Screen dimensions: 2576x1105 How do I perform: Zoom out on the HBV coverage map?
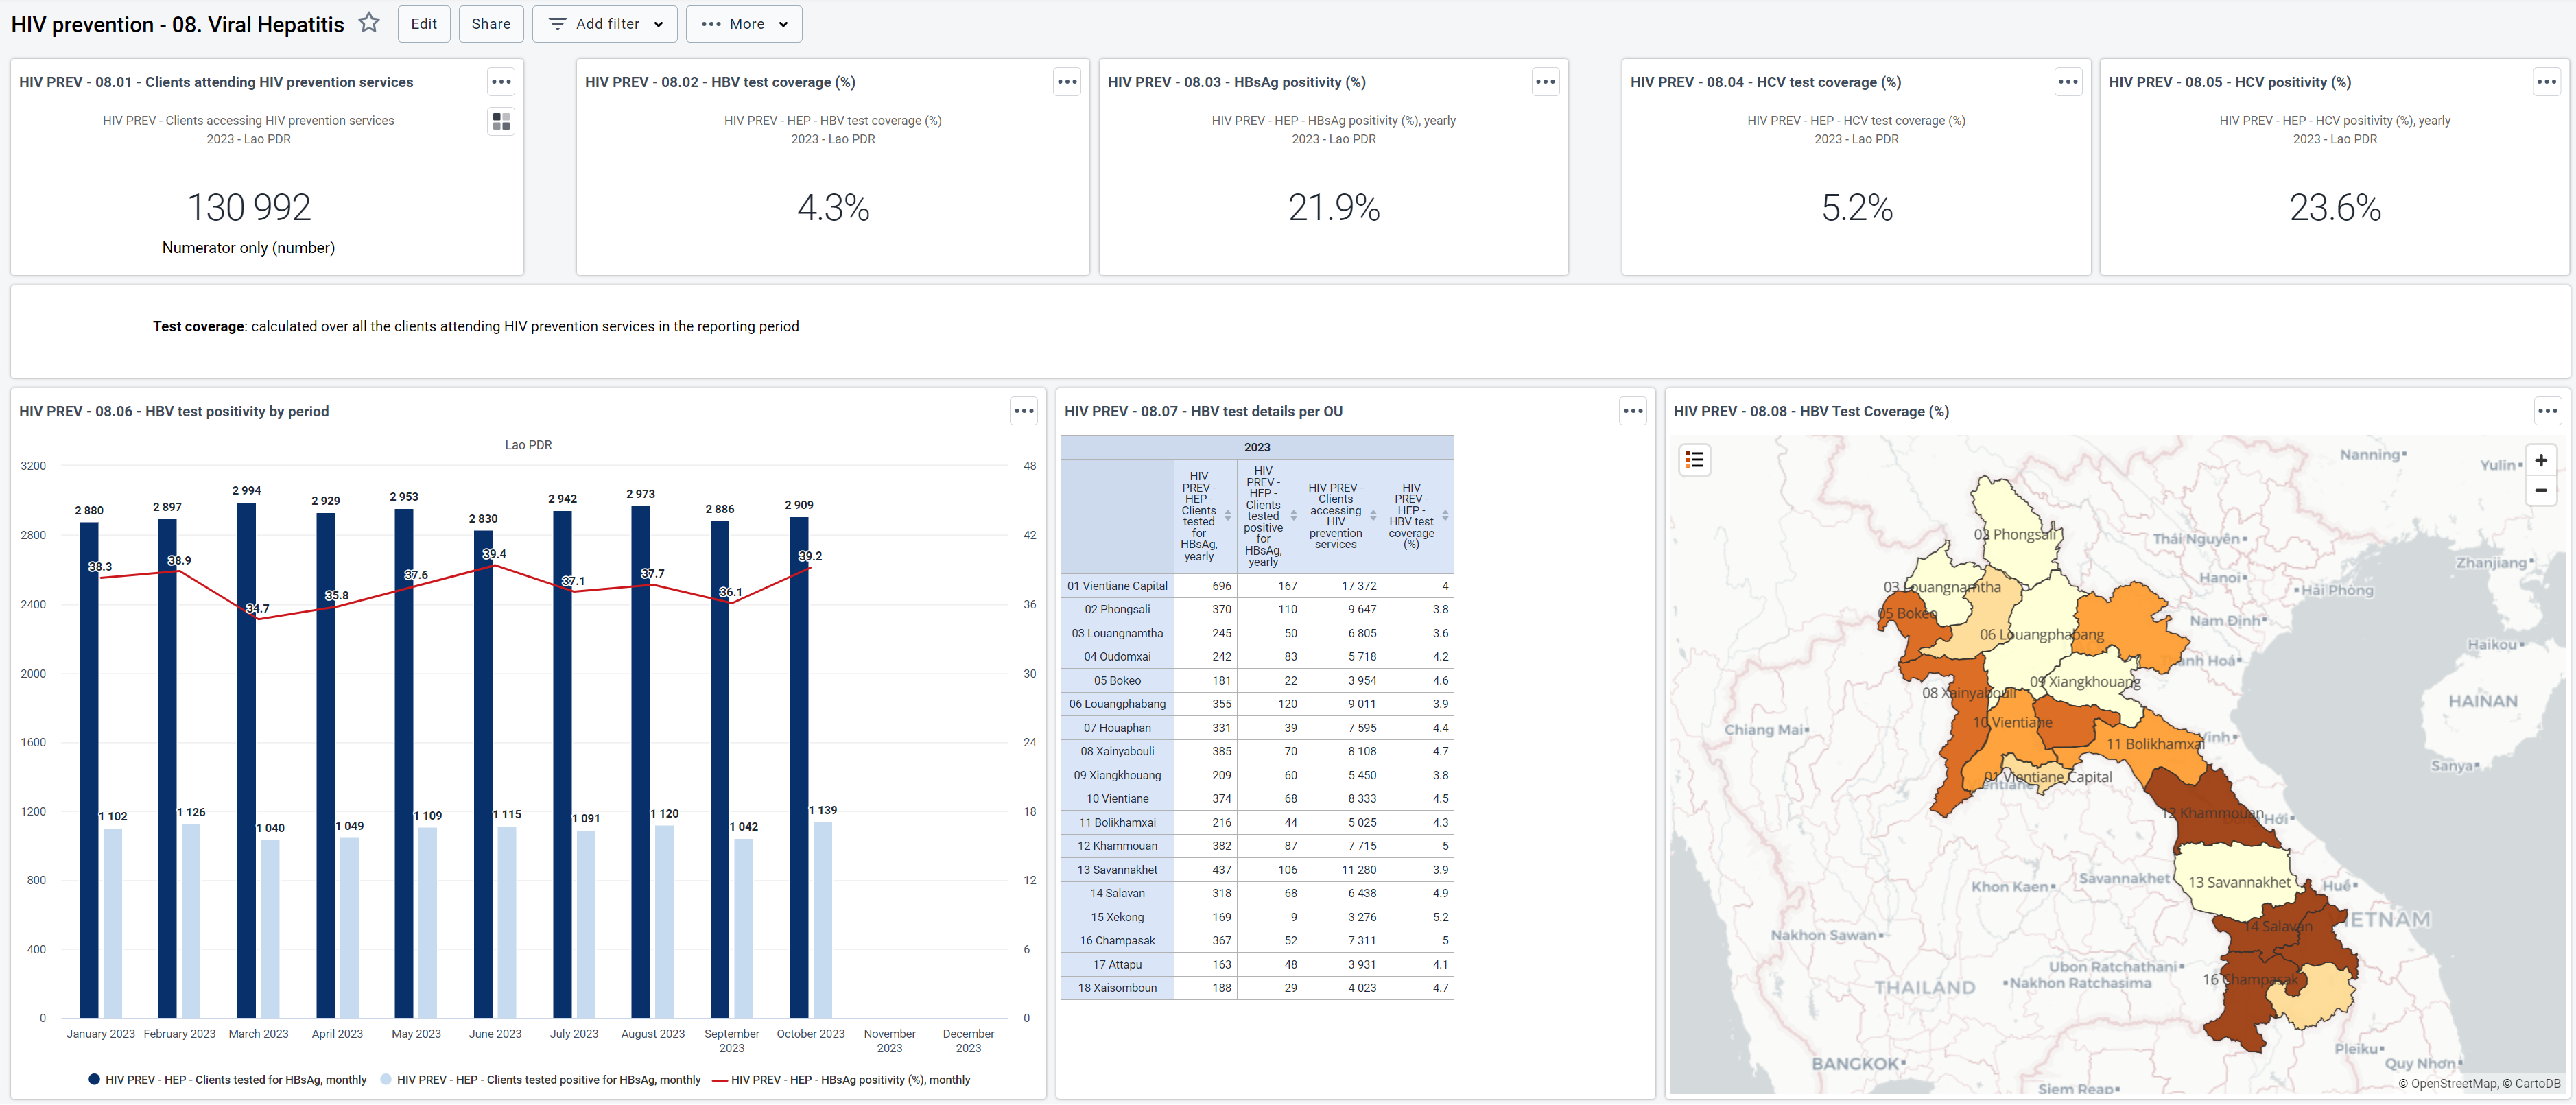[2541, 490]
